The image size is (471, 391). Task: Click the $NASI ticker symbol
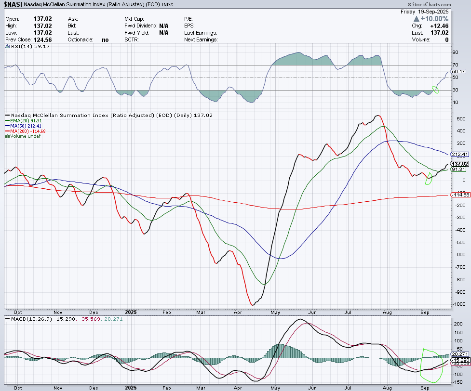[x=13, y=4]
